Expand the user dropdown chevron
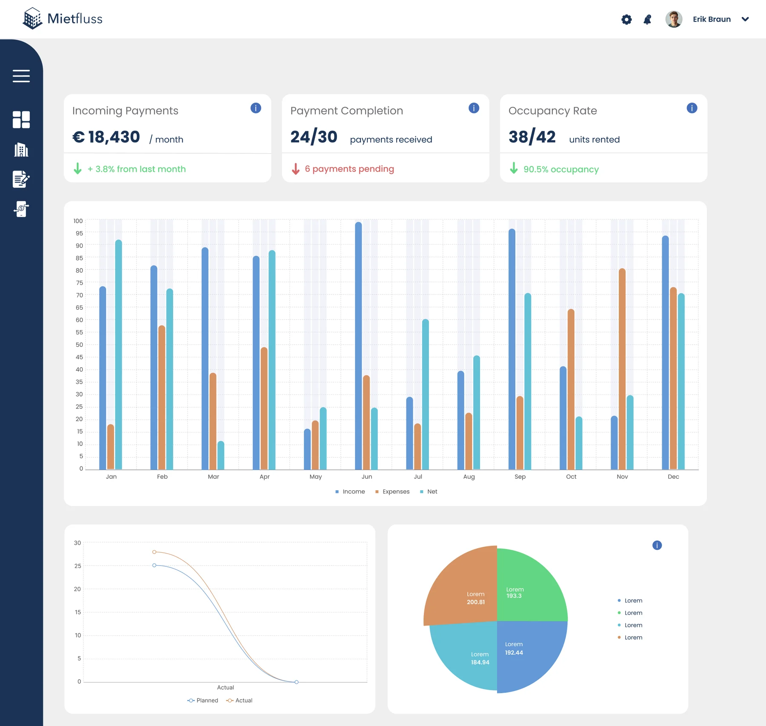This screenshot has width=766, height=726. coord(745,19)
